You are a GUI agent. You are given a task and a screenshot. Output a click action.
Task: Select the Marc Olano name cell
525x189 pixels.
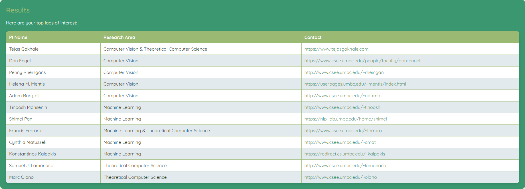coord(53,177)
